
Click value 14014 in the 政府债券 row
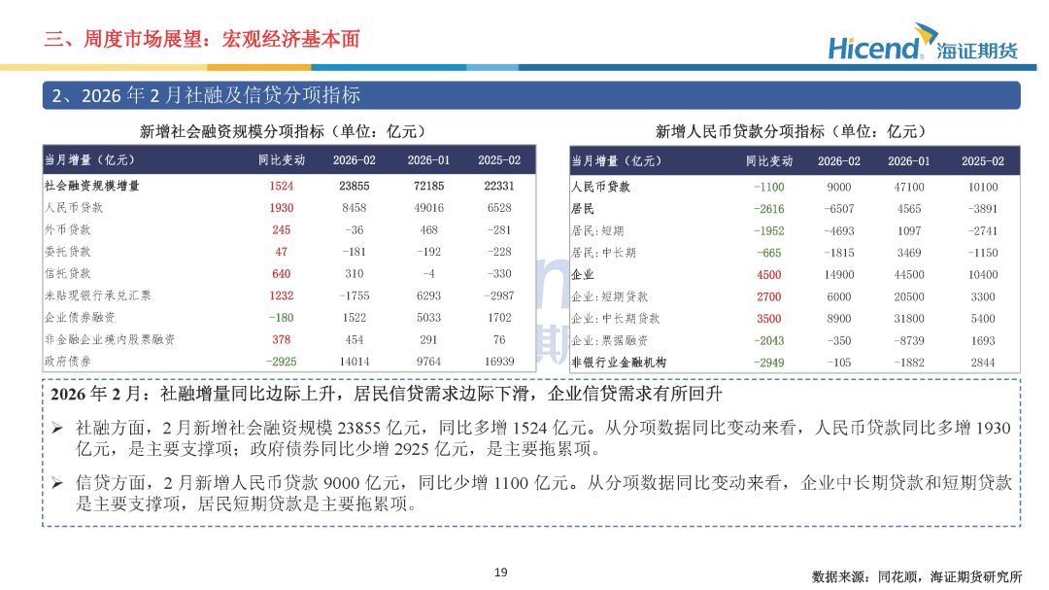pos(355,361)
